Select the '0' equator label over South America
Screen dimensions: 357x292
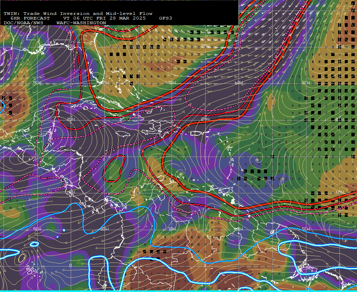pos(205,265)
